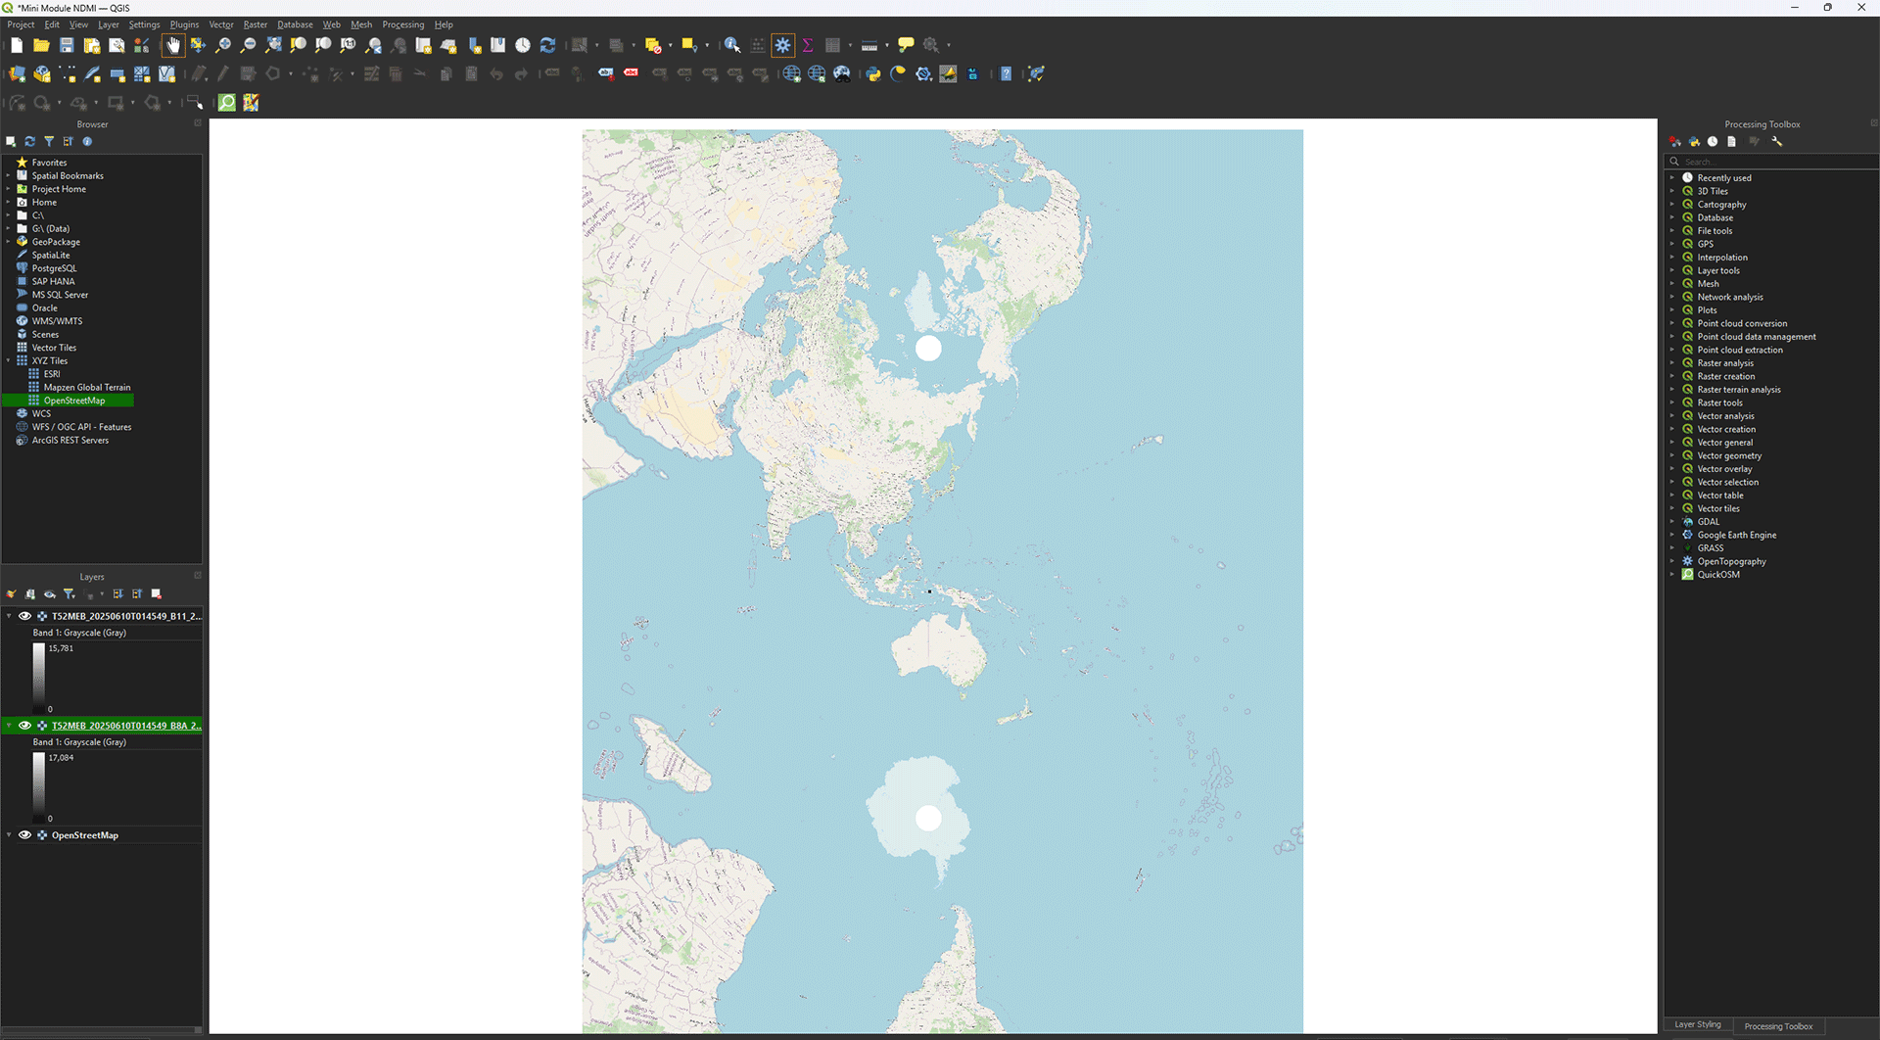The height and width of the screenshot is (1040, 1880).
Task: Select the Pan Map hand tool
Action: point(173,45)
